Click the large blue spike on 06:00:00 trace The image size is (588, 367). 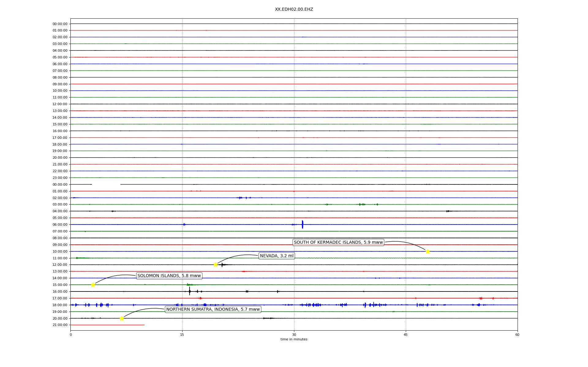coord(302,224)
